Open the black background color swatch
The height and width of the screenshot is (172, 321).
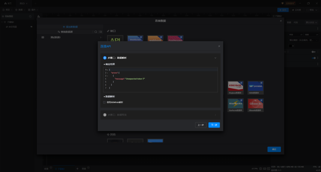click(291, 46)
